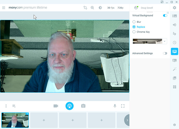Viewport: 179px width, 129px height.
Task: Select the virtual background sidebar icon
Action: tap(174, 51)
